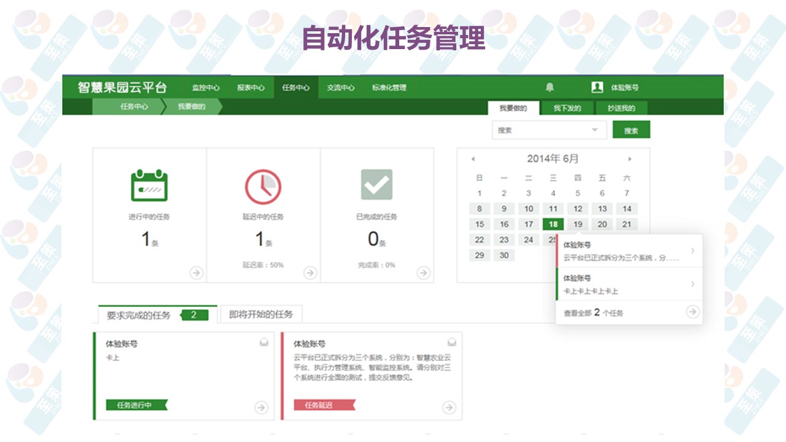Select date 18 in the calendar
Screen dimensions: 786x442
553,224
